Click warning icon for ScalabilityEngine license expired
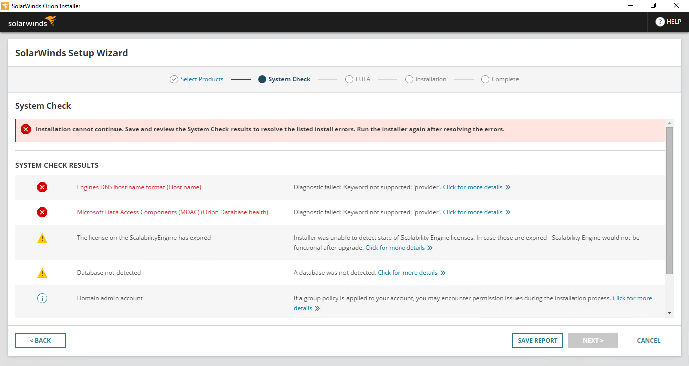 click(42, 238)
